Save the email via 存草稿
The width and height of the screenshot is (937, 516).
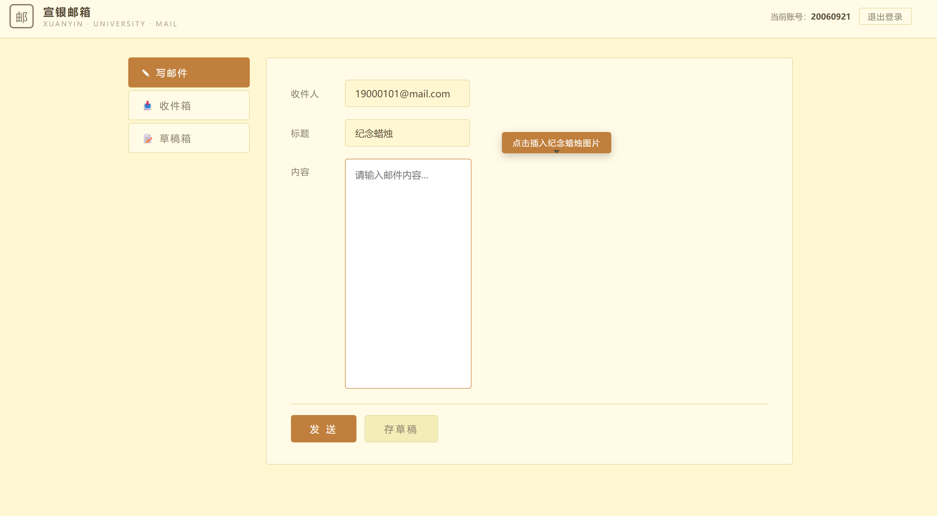click(401, 429)
